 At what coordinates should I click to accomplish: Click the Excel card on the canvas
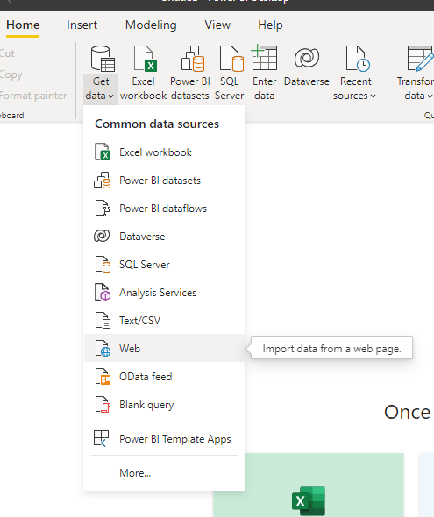pyautogui.click(x=309, y=485)
